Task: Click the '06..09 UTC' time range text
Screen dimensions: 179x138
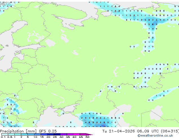Action: pyautogui.click(x=148, y=131)
